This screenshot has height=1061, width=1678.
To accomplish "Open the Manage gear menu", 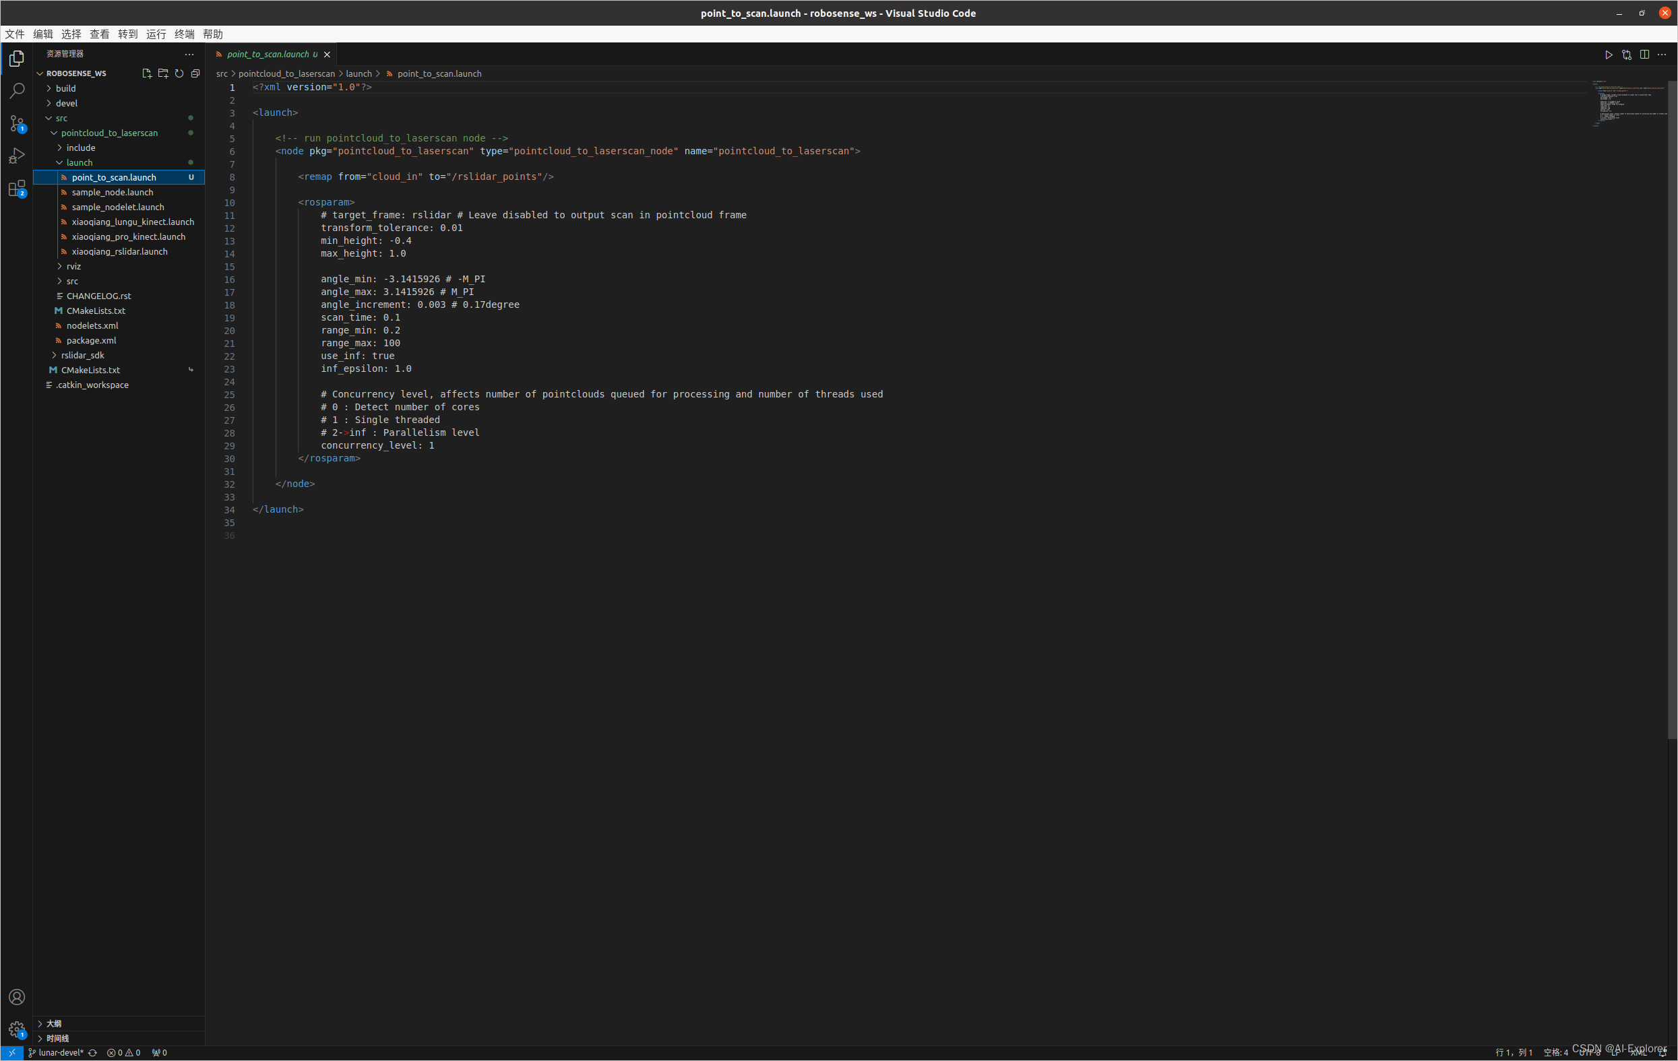I will coord(17,1029).
